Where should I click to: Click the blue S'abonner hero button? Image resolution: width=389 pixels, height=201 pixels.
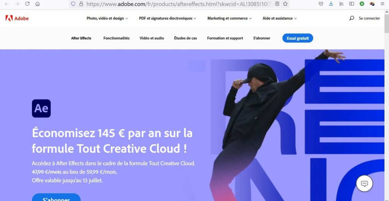[x=56, y=197]
